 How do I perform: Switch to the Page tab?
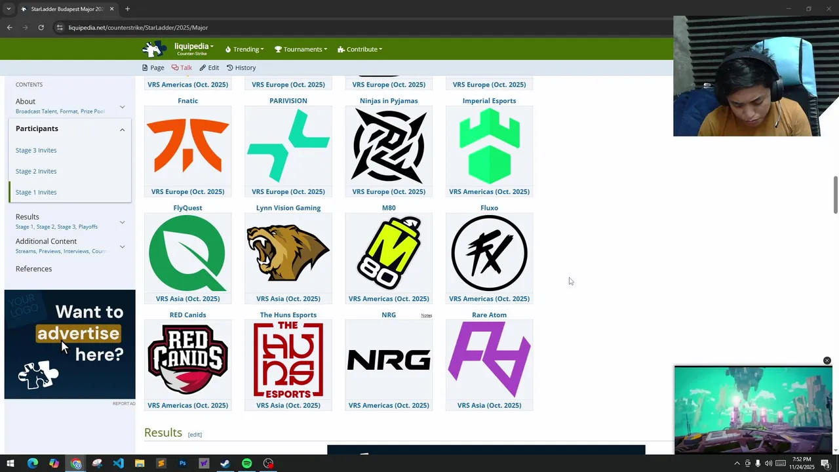click(153, 68)
